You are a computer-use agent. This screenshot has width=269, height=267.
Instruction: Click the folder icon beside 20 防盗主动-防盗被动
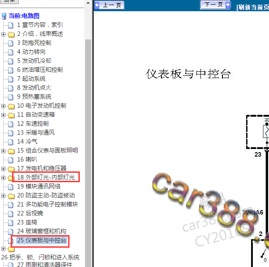pos(11,196)
